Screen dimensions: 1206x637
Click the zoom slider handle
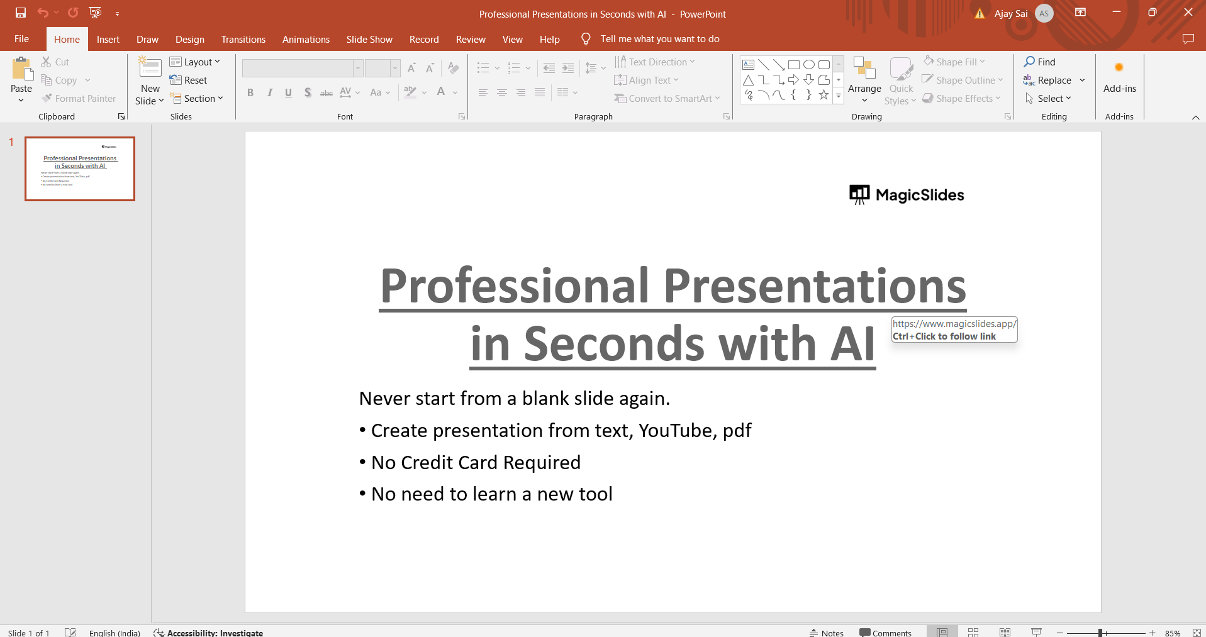(1100, 633)
